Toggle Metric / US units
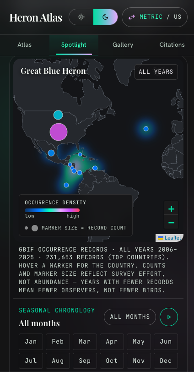This screenshot has width=194, height=372. pos(155,17)
